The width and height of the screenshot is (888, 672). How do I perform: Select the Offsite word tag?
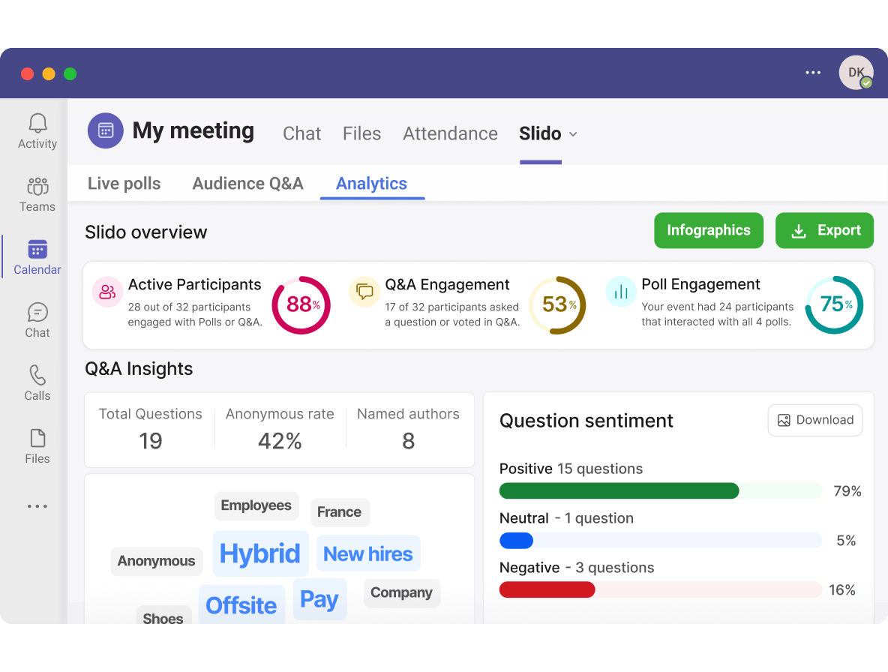(x=241, y=604)
